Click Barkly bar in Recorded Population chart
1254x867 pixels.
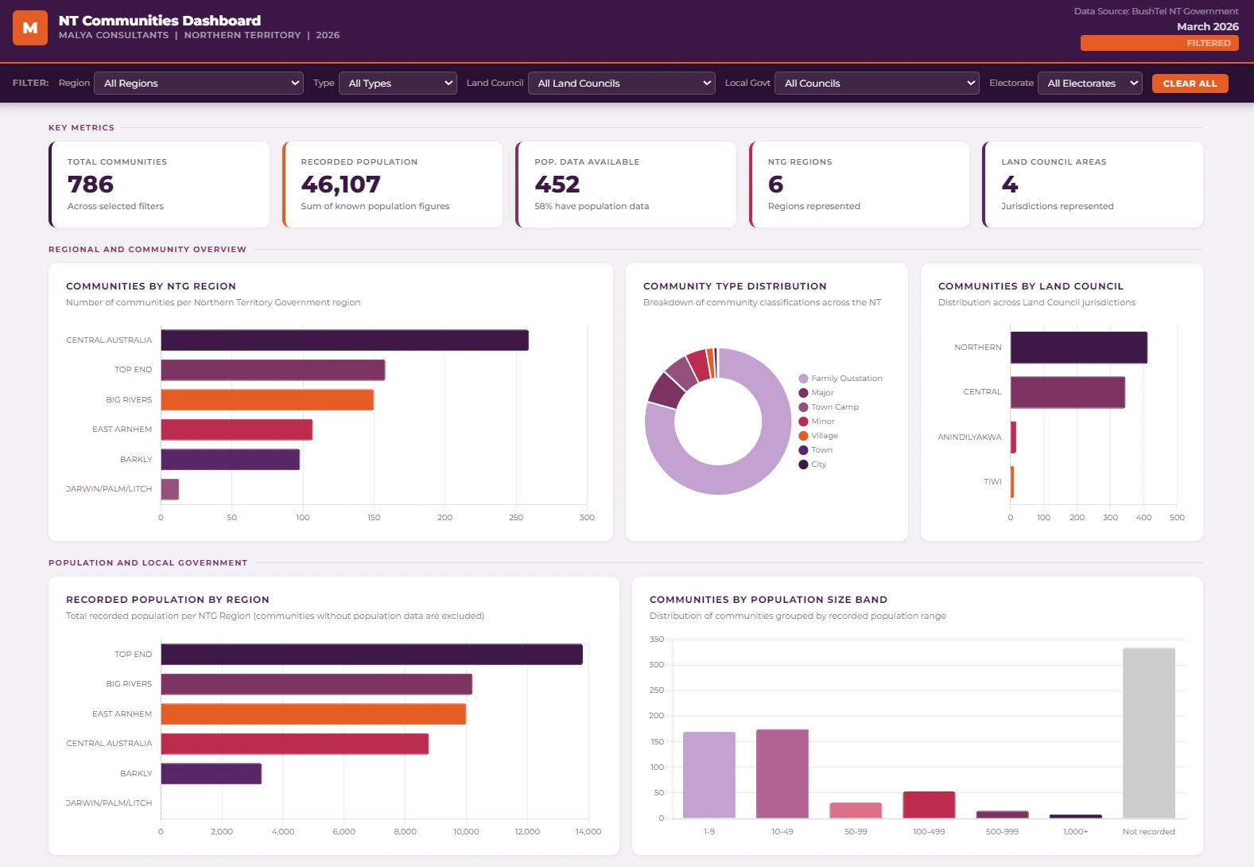212,774
